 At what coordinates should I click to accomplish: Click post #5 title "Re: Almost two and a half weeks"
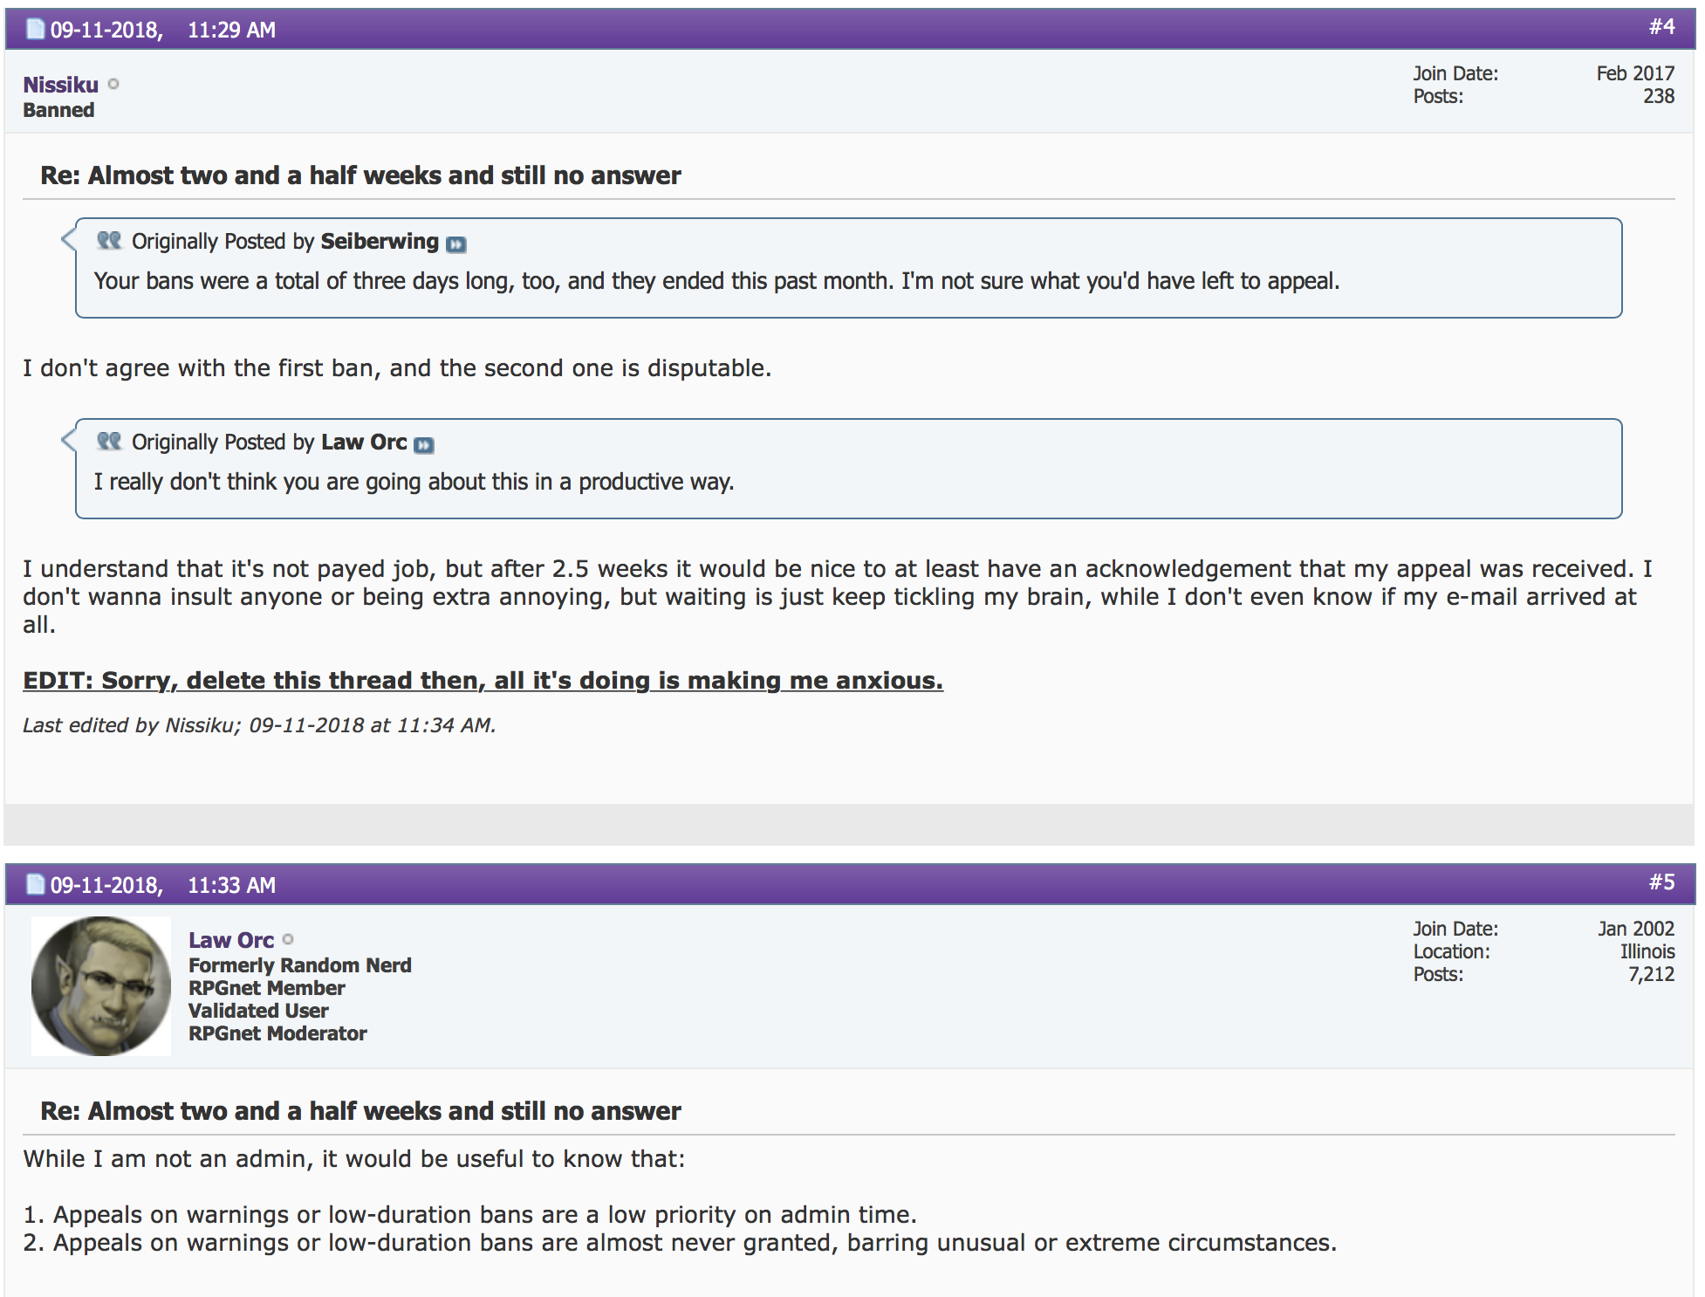tap(360, 1111)
